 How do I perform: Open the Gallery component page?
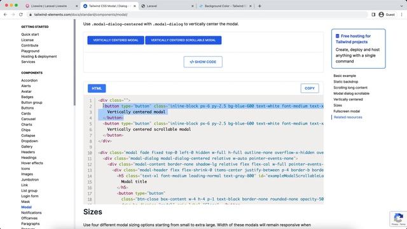pyautogui.click(x=27, y=147)
